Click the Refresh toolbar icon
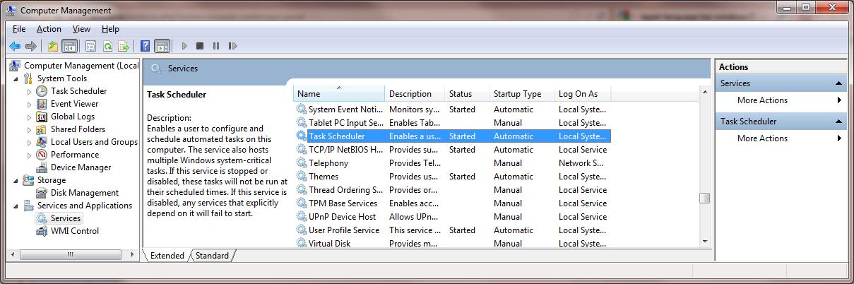 [107, 46]
